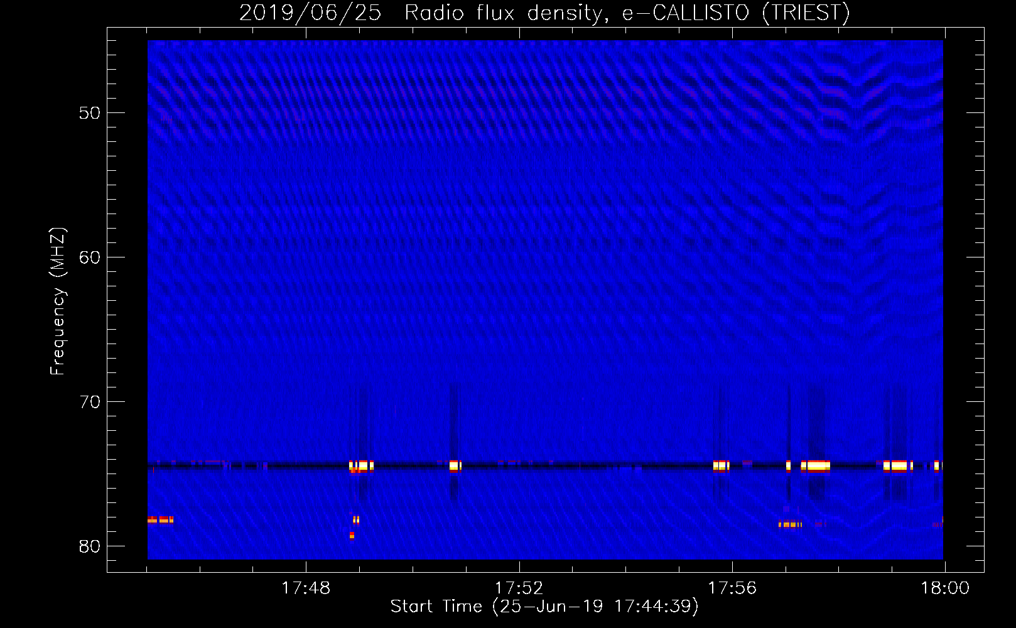Viewport: 1016px width, 628px height.
Task: Click the 50 MHz frequency tick label
Action: pyautogui.click(x=90, y=113)
